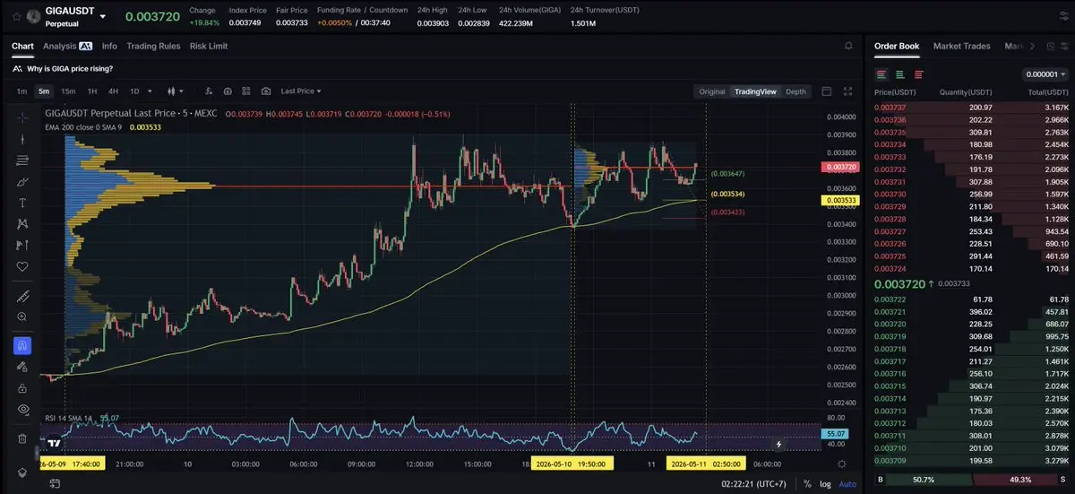Open the Info tab
The image size is (1075, 494).
[x=109, y=46]
